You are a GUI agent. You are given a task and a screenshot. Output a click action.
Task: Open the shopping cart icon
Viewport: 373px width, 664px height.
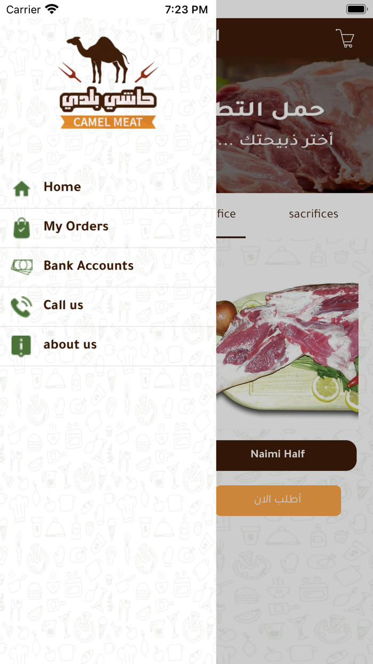click(345, 38)
